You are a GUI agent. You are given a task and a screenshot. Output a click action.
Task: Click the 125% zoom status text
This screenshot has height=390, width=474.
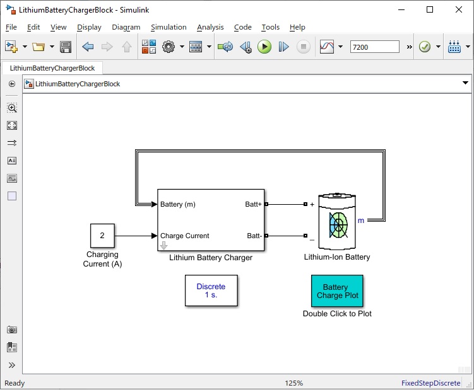293,383
